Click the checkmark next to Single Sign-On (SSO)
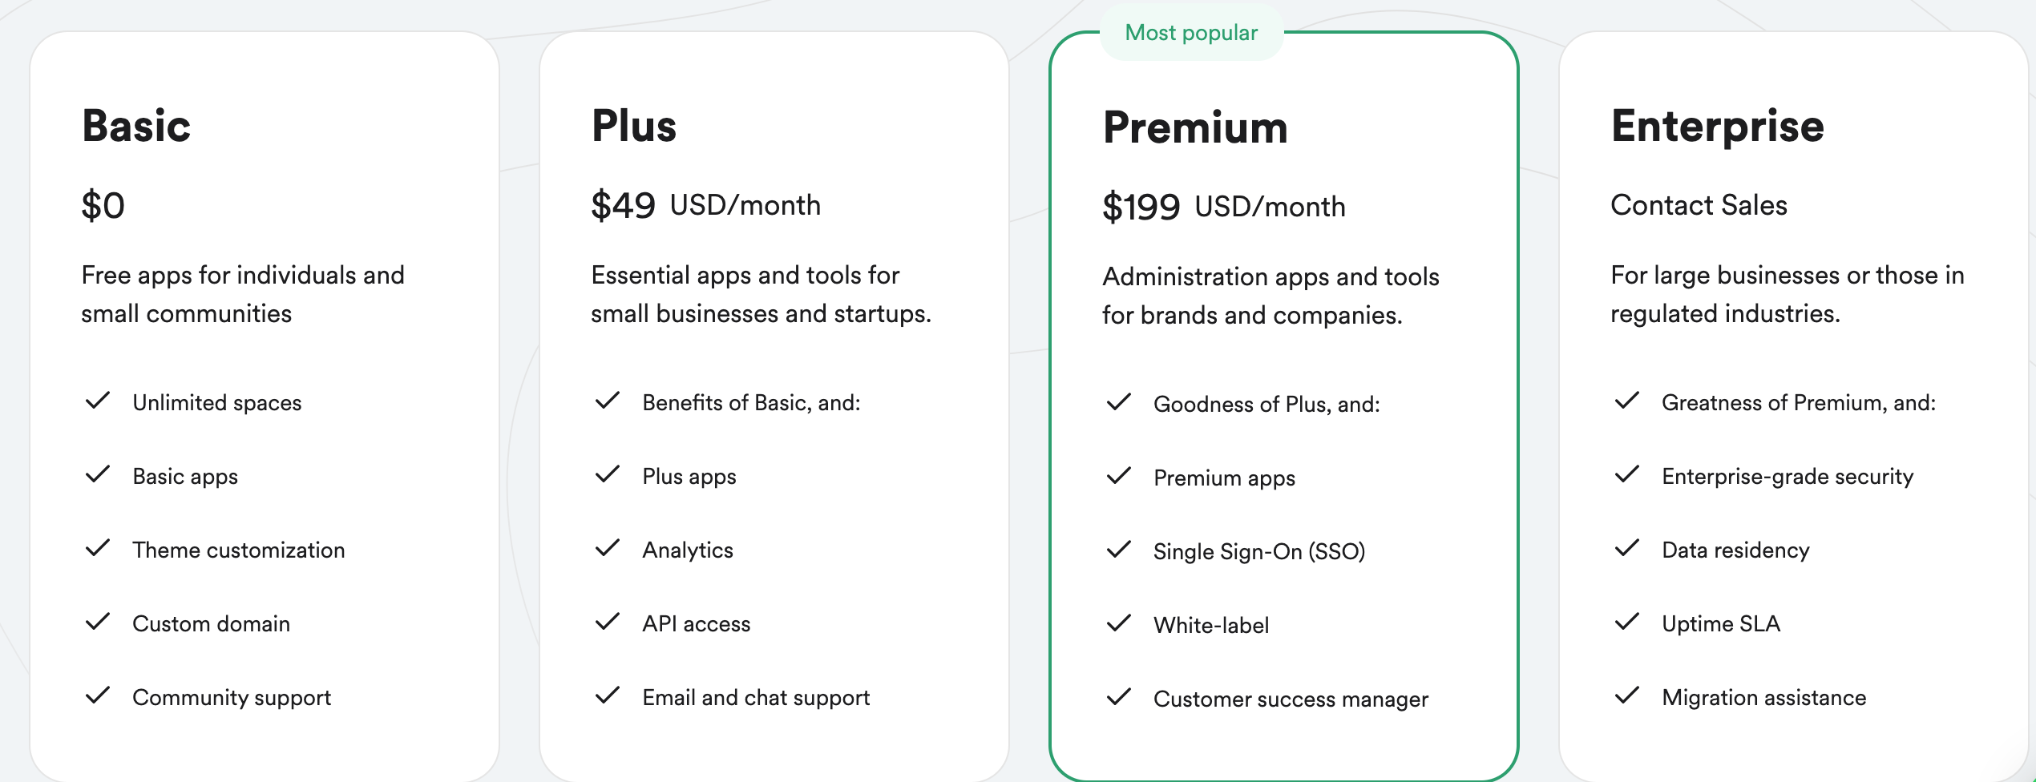Viewport: 2036px width, 782px height. tap(1119, 550)
